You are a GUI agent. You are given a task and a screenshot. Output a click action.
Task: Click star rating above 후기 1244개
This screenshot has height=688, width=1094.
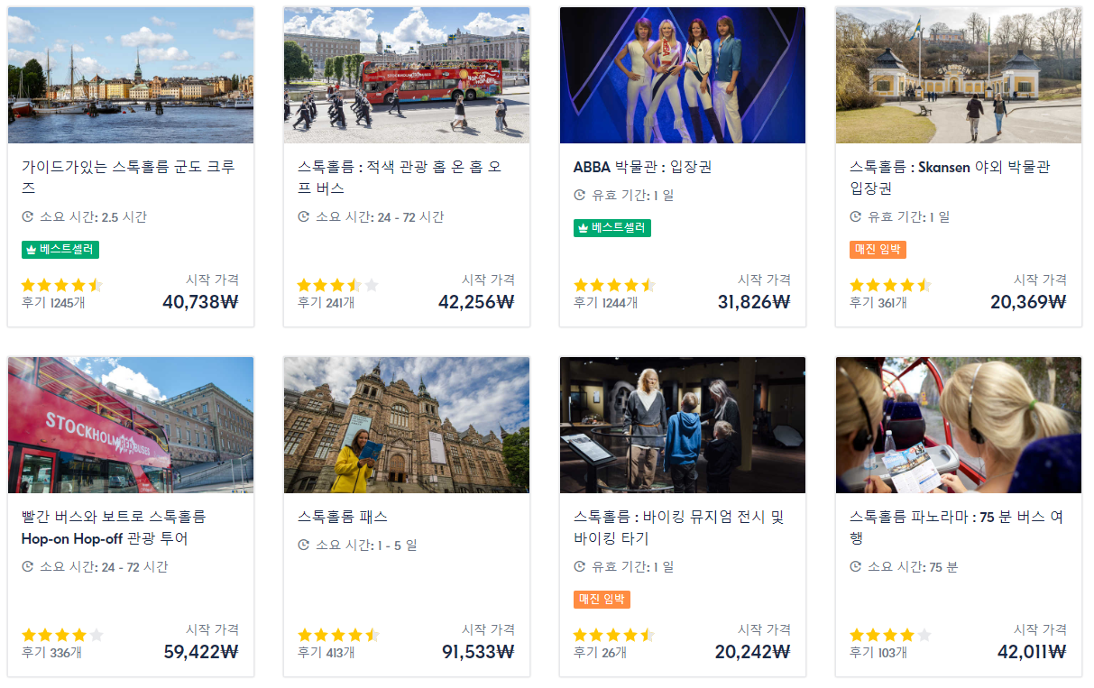pyautogui.click(x=614, y=285)
